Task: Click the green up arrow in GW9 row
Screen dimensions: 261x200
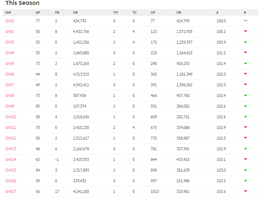Action: [x=245, y=106]
